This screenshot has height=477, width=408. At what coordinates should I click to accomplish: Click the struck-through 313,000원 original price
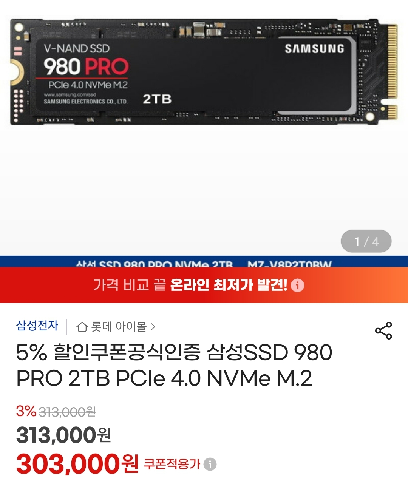pyautogui.click(x=67, y=412)
